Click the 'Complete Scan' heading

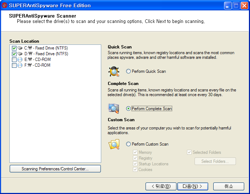point(123,84)
